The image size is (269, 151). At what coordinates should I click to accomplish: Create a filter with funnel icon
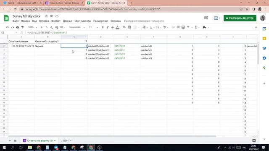(x=188, y=27)
